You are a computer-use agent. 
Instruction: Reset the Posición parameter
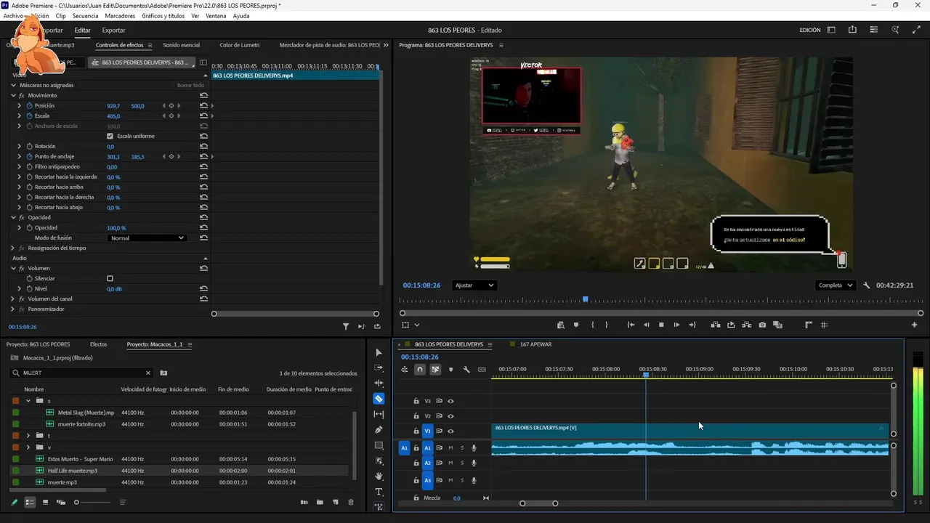[x=203, y=106]
